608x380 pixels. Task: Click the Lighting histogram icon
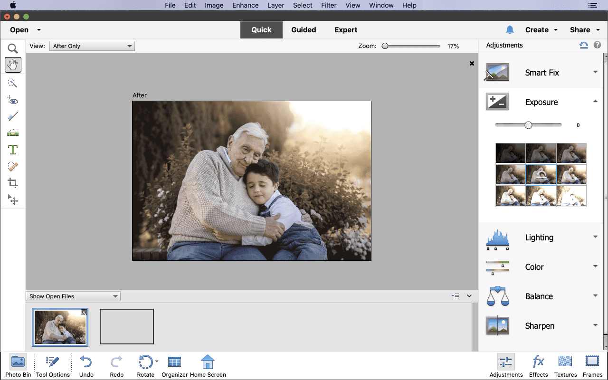tap(497, 239)
